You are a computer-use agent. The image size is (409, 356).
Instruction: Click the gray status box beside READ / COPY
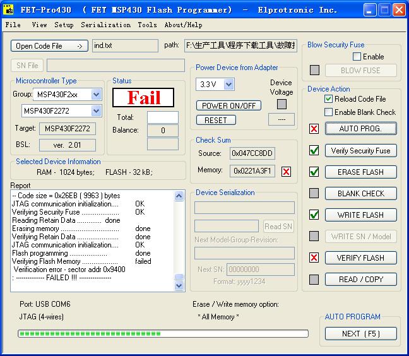pyautogui.click(x=314, y=280)
